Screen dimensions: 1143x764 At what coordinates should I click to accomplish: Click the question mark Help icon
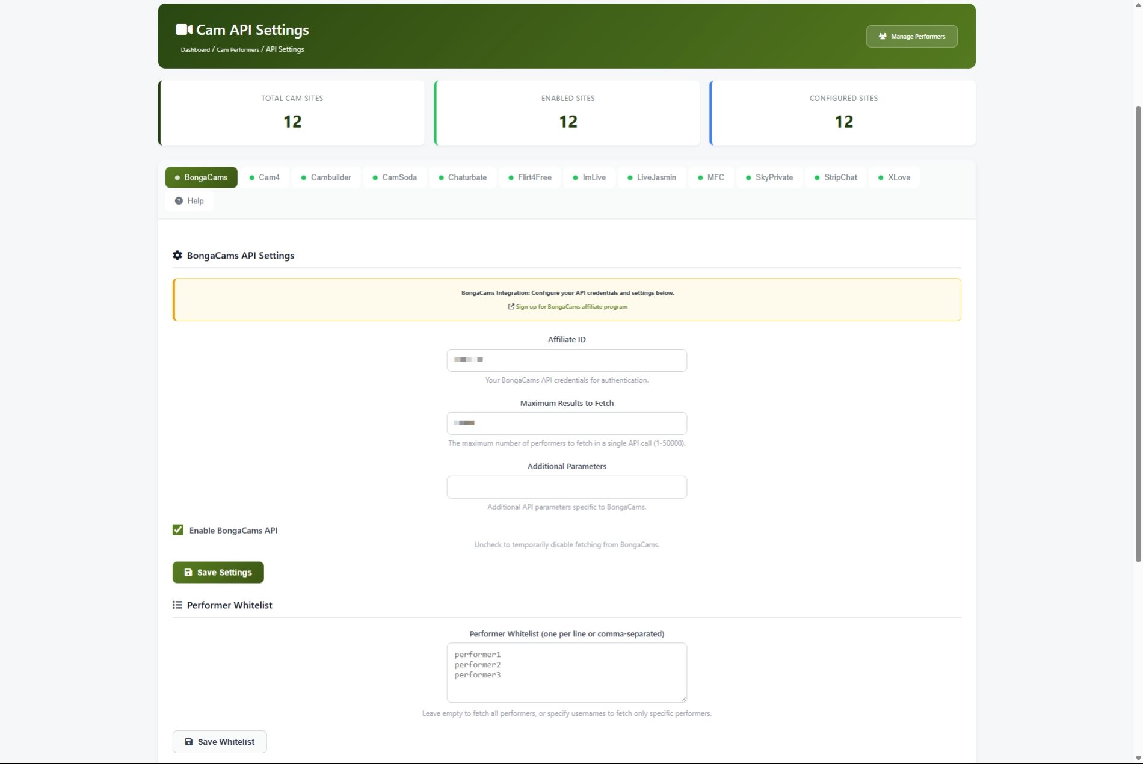[179, 201]
